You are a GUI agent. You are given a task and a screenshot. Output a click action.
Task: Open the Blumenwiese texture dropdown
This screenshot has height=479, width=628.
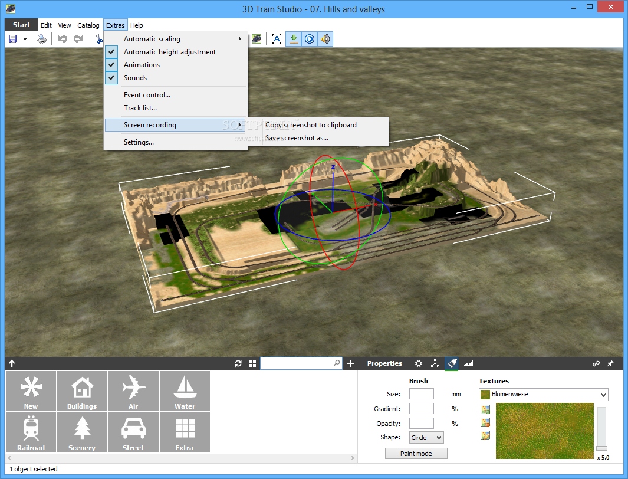(544, 395)
